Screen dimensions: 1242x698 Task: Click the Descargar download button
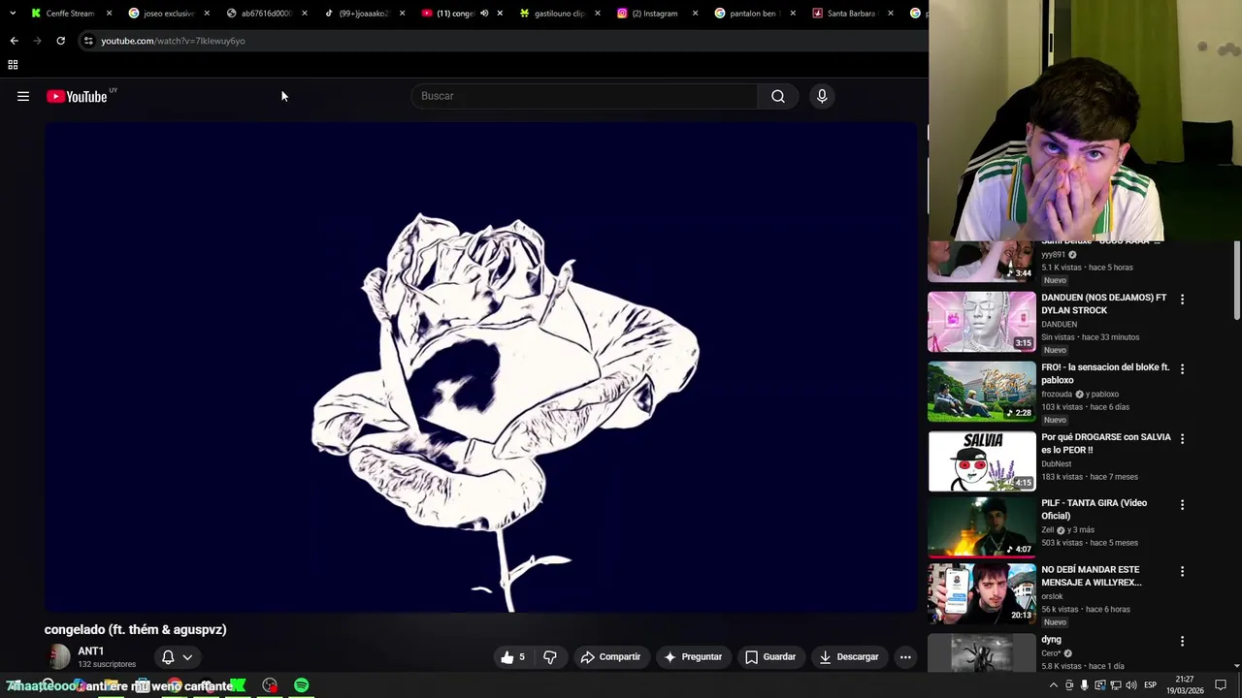click(x=849, y=656)
